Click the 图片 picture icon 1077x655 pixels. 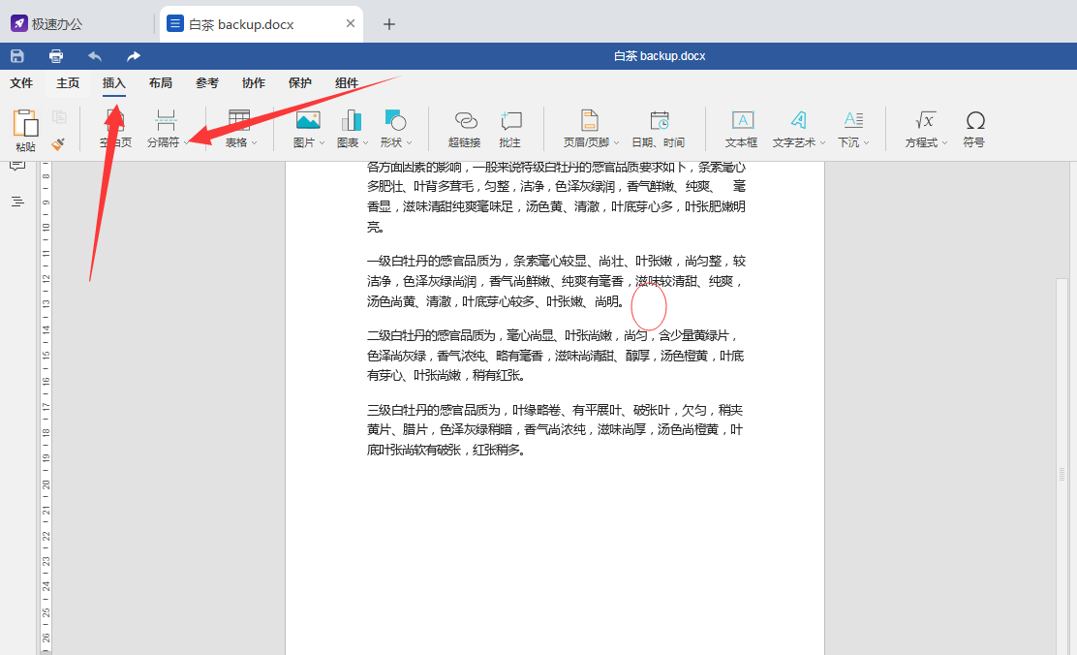coord(308,120)
